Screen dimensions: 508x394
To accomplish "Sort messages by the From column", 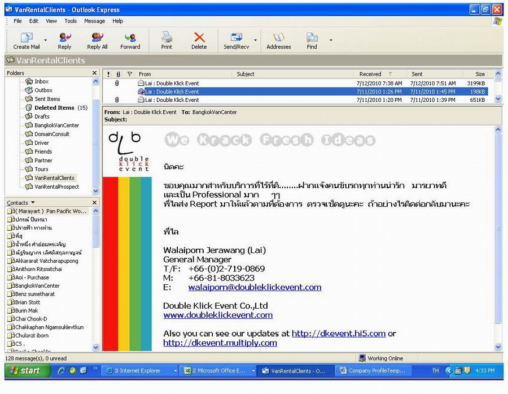I will [184, 74].
